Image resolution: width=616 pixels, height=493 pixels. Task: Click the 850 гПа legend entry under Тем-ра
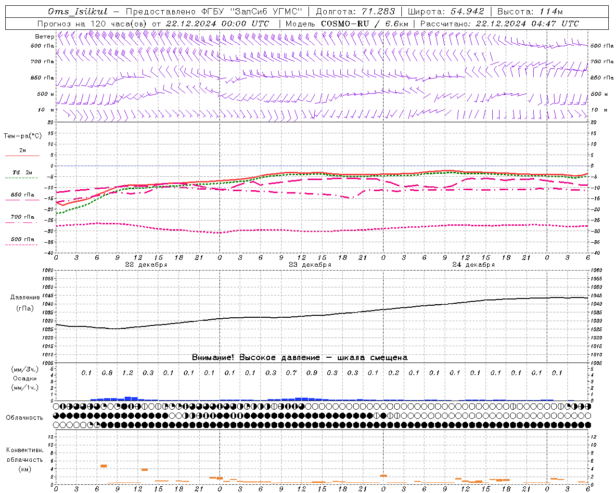click(x=23, y=195)
